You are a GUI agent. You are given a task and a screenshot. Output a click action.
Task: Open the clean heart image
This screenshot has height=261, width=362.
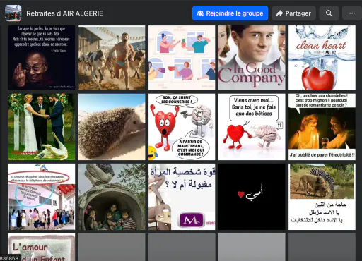click(322, 58)
